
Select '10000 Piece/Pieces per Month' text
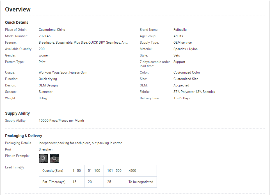[61, 121]
